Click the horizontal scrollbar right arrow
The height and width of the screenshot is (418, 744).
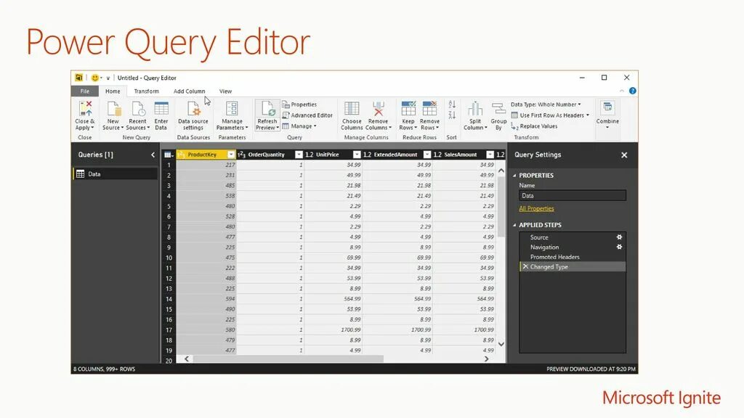click(486, 359)
